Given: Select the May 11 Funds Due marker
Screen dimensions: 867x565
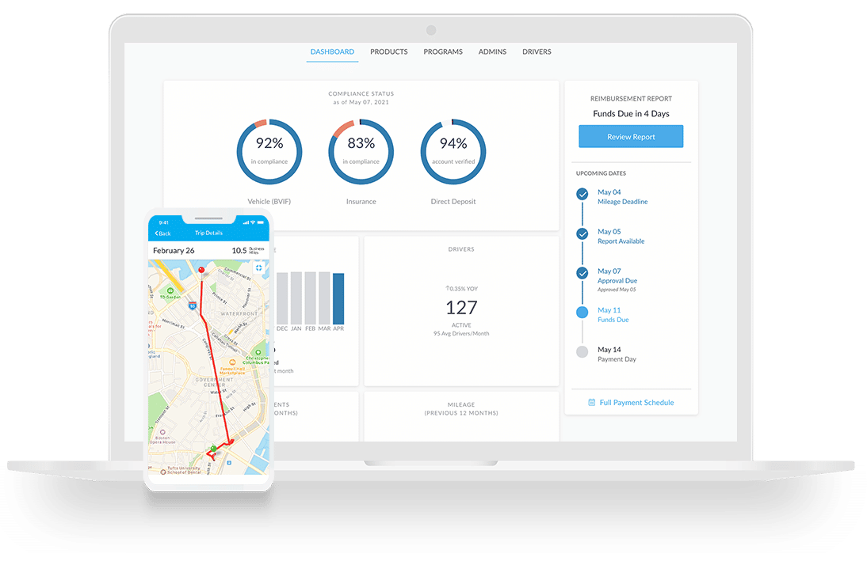Looking at the screenshot, I should point(582,313).
